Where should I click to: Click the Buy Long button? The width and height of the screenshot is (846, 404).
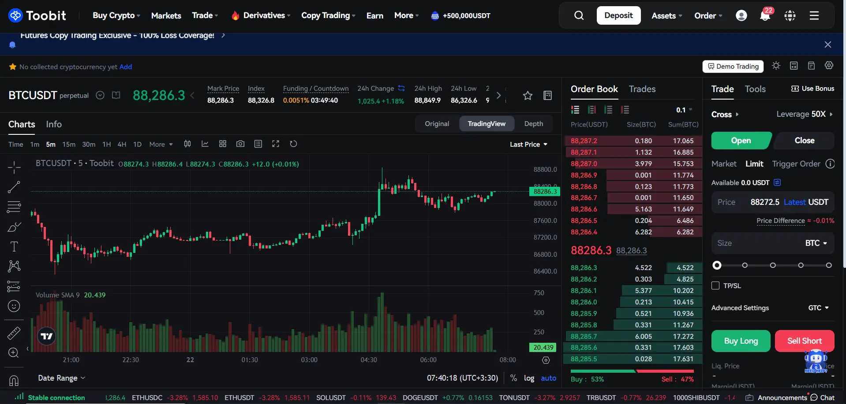click(x=741, y=341)
